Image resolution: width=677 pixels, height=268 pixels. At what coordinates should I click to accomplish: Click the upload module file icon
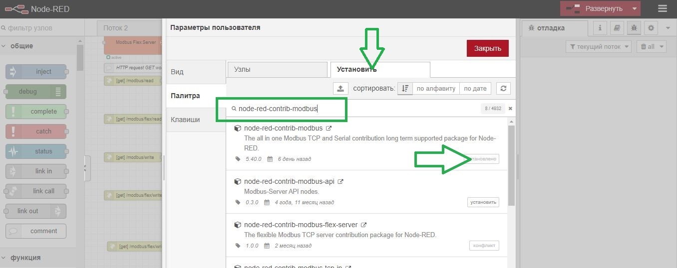(340, 88)
